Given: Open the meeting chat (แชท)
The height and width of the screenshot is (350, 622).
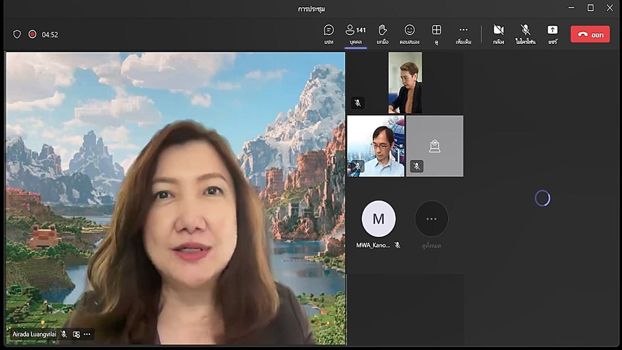Looking at the screenshot, I should (329, 34).
